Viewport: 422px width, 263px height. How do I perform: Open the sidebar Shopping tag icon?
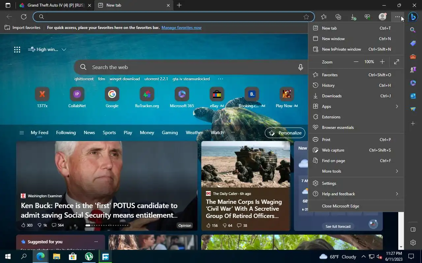pyautogui.click(x=413, y=43)
